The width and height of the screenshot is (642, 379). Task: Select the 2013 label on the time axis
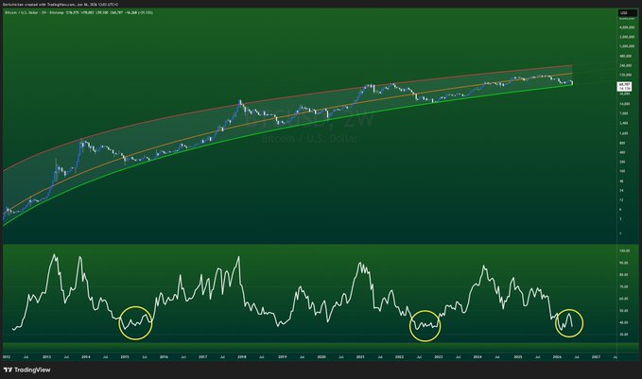[46, 357]
